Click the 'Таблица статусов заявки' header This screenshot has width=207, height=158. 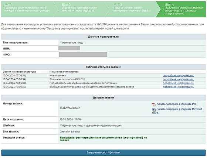click(103, 67)
